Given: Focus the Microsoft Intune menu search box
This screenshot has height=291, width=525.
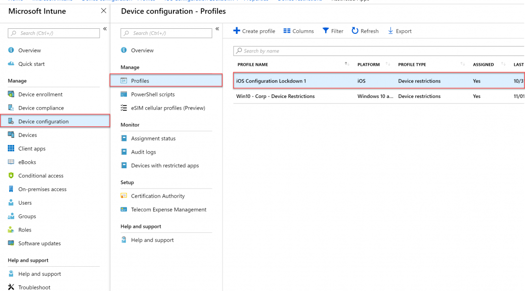Looking at the screenshot, I should 54,33.
